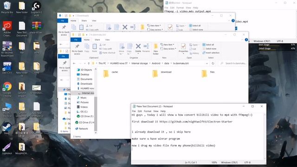Click Move to in tv.danmaku.bili ribbon

coord(122,49)
